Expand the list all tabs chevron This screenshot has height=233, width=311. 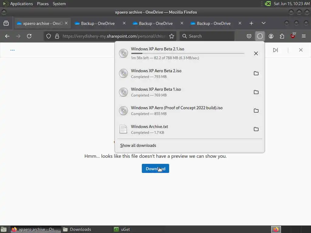(x=263, y=23)
